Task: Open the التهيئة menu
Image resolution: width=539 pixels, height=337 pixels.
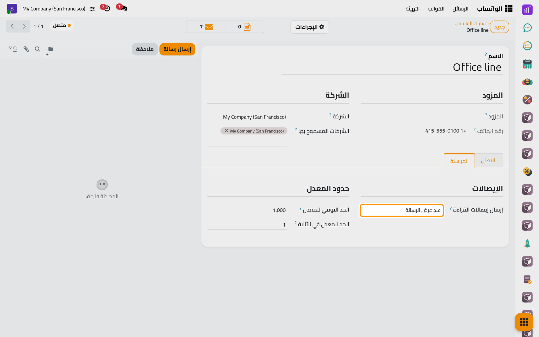Action: coord(412,9)
